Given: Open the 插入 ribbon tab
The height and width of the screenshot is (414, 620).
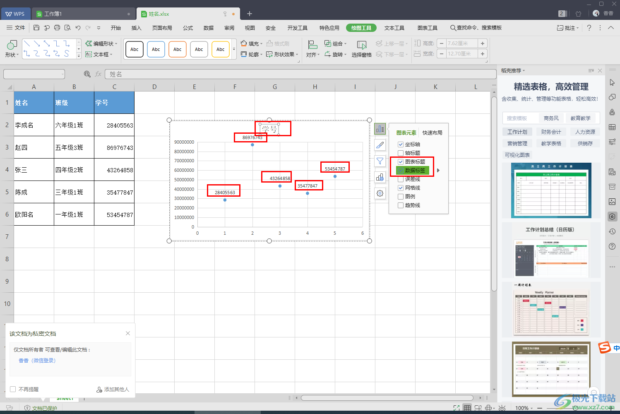Looking at the screenshot, I should [x=136, y=28].
